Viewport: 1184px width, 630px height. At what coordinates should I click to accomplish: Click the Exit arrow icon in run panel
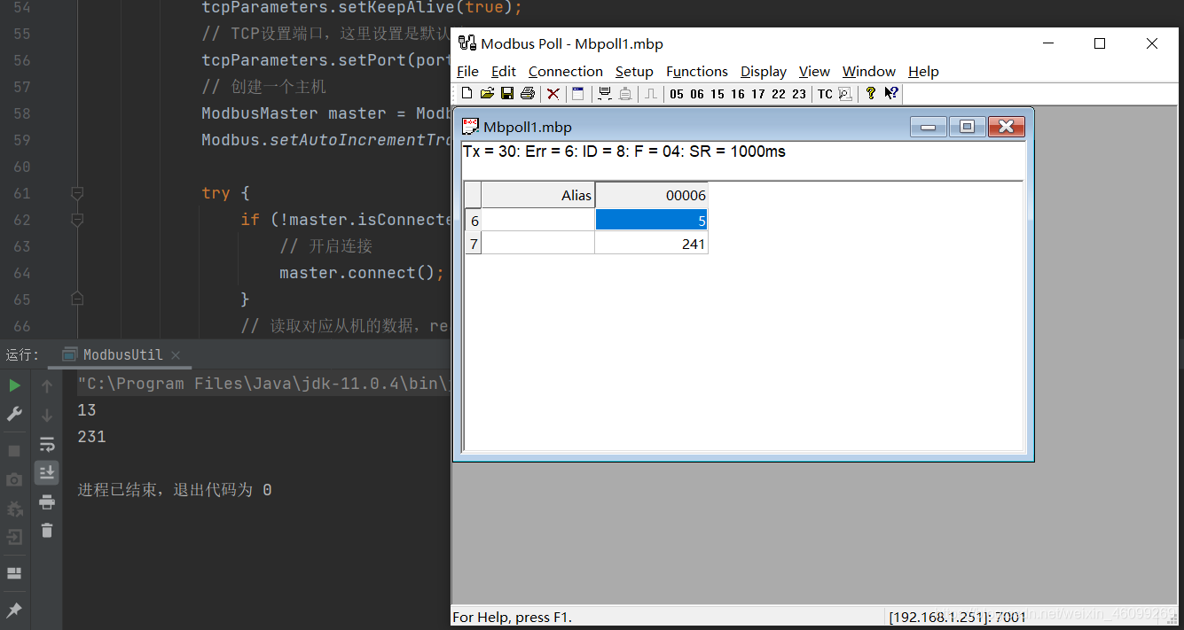pyautogui.click(x=14, y=537)
